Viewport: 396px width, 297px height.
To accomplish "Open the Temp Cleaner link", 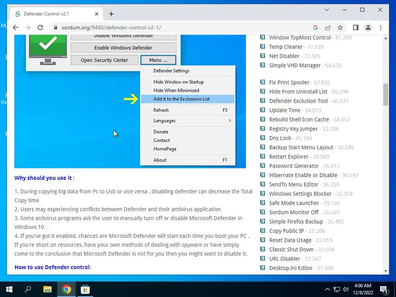I will [x=286, y=47].
